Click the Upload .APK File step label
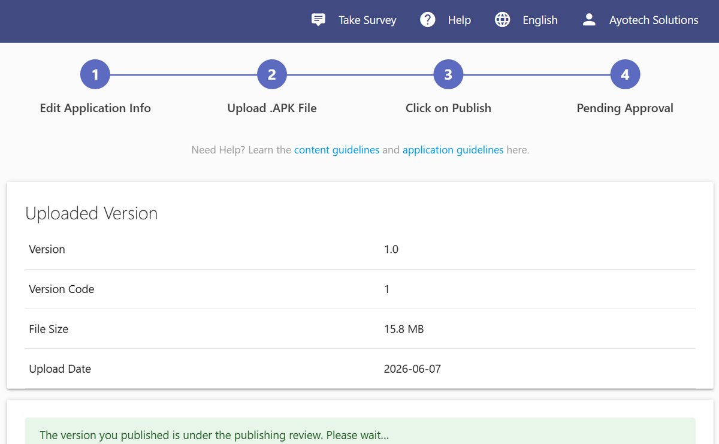This screenshot has height=444, width=719. coord(272,108)
